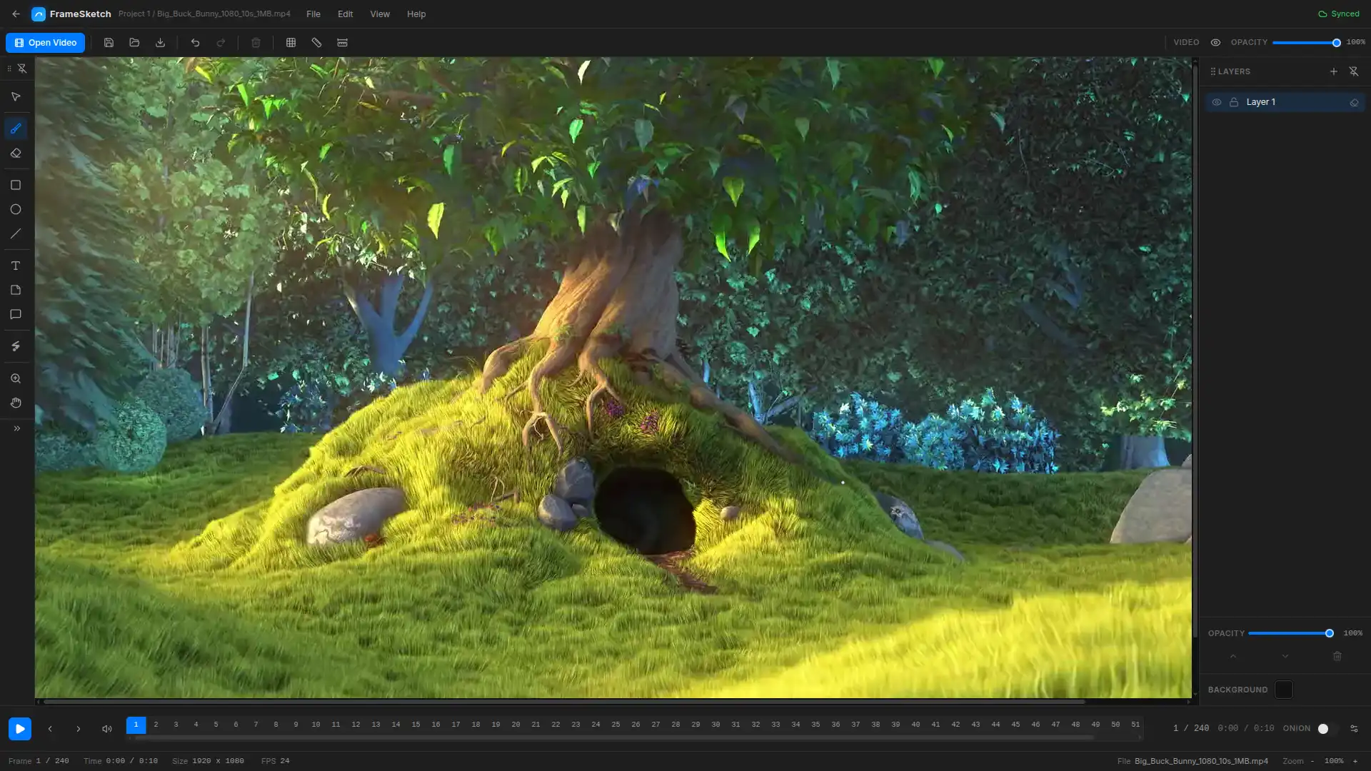
Task: Unpin the left tools panel
Action: [22, 69]
